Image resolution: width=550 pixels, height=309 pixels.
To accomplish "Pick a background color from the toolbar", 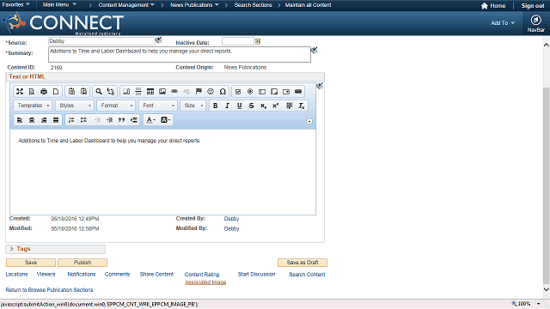I will coord(165,120).
